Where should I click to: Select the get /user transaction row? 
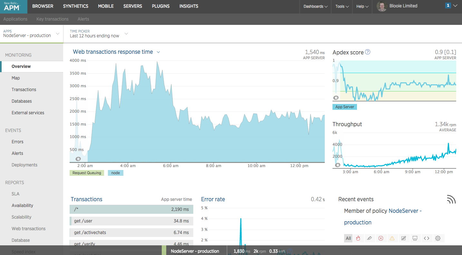131,221
